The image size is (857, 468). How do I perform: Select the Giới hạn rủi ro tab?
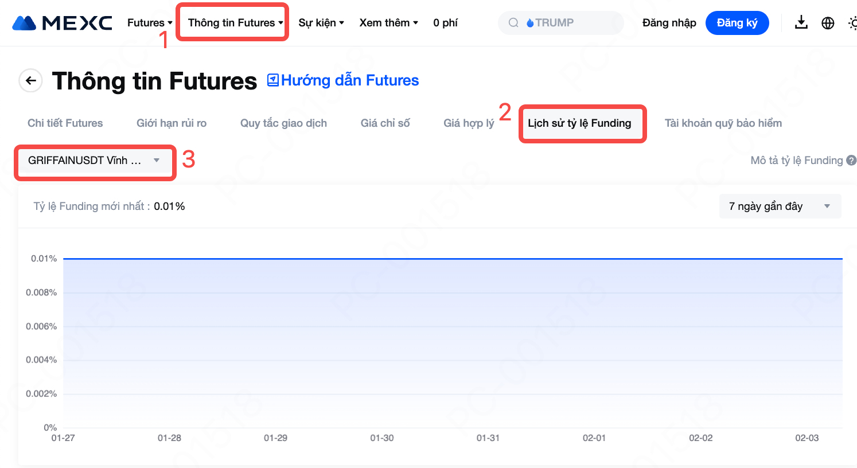(x=172, y=123)
